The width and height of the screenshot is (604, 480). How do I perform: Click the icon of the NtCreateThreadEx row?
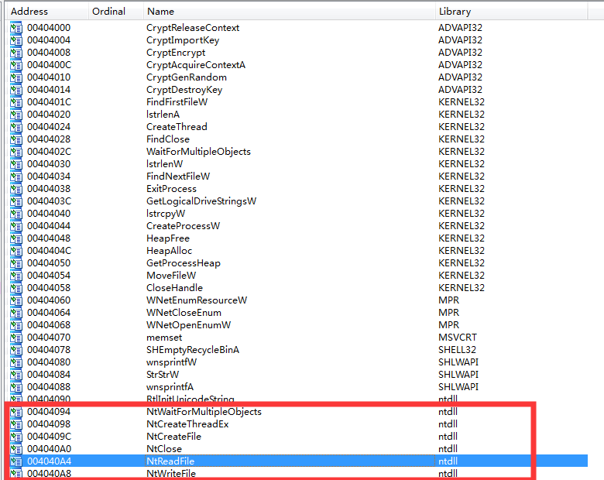[16, 424]
